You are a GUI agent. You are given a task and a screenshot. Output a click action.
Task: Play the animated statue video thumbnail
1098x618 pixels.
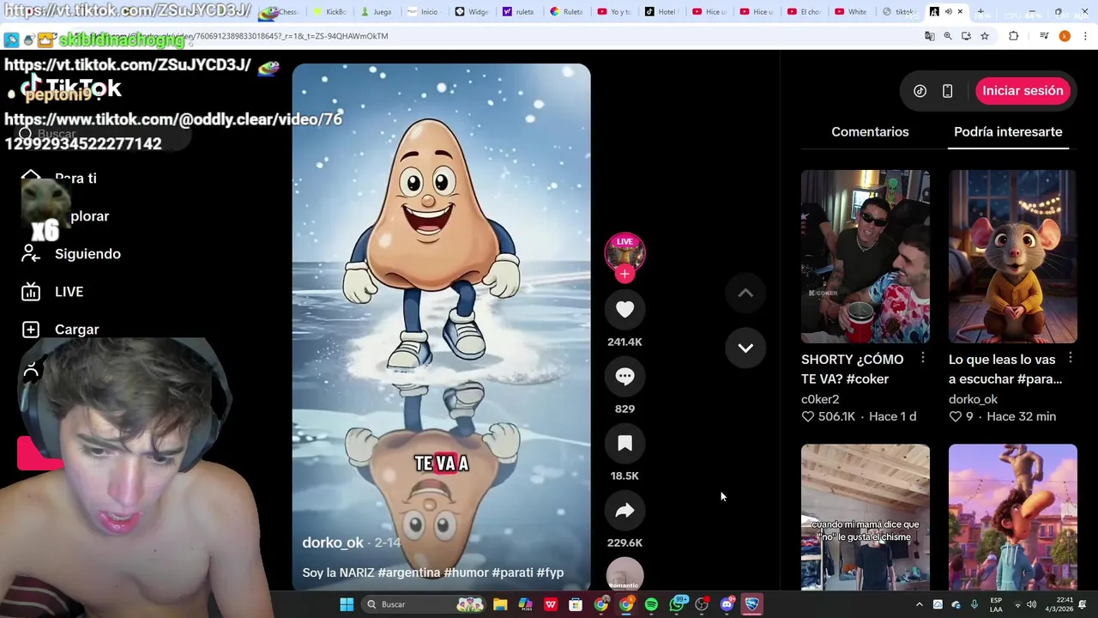coord(1012,517)
